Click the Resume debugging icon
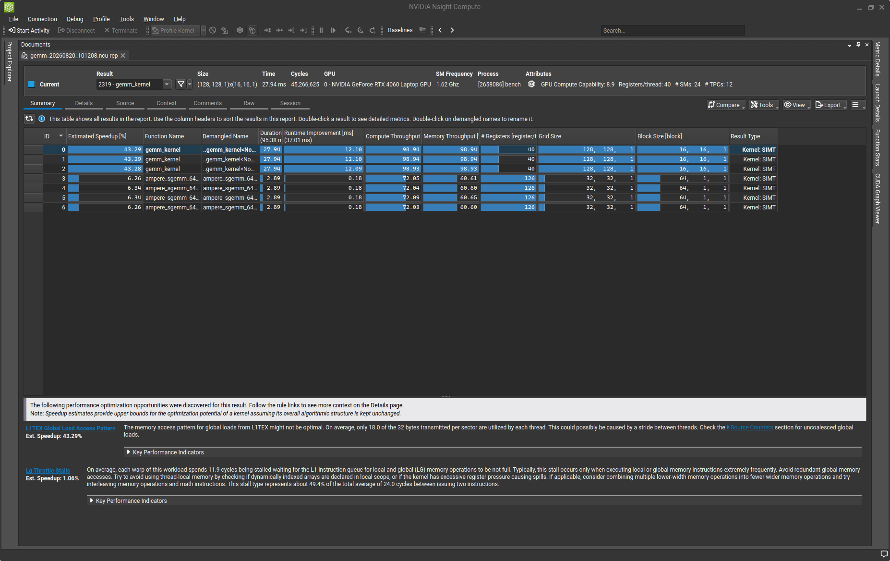Screen dimensions: 890x561 pyautogui.click(x=333, y=30)
